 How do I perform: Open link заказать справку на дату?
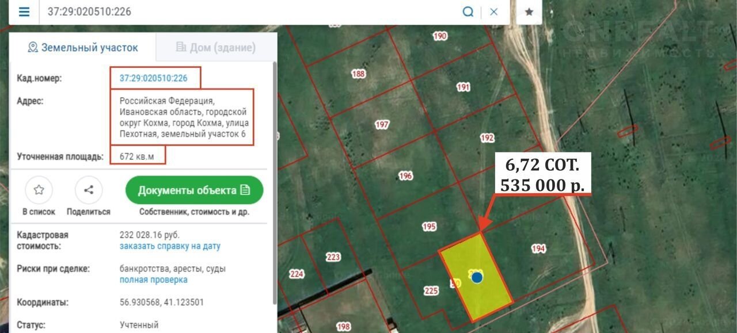(170, 246)
